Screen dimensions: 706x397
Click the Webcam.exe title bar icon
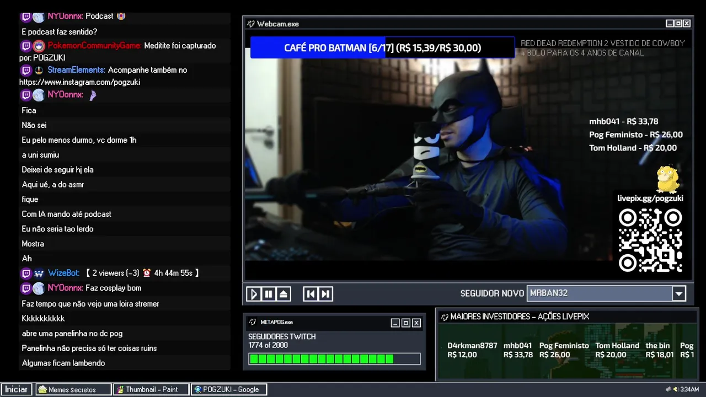pyautogui.click(x=251, y=24)
